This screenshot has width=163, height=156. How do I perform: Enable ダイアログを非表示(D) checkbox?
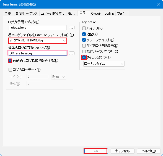[84, 46]
